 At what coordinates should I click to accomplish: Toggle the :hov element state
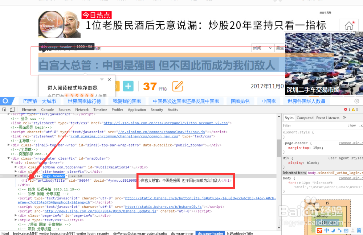point(352,125)
